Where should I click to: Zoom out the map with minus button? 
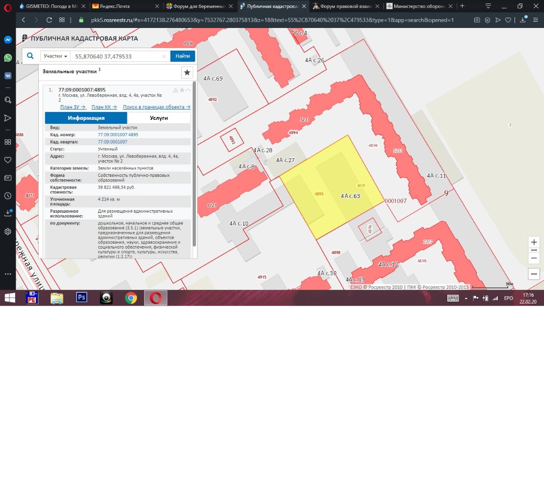tap(534, 258)
